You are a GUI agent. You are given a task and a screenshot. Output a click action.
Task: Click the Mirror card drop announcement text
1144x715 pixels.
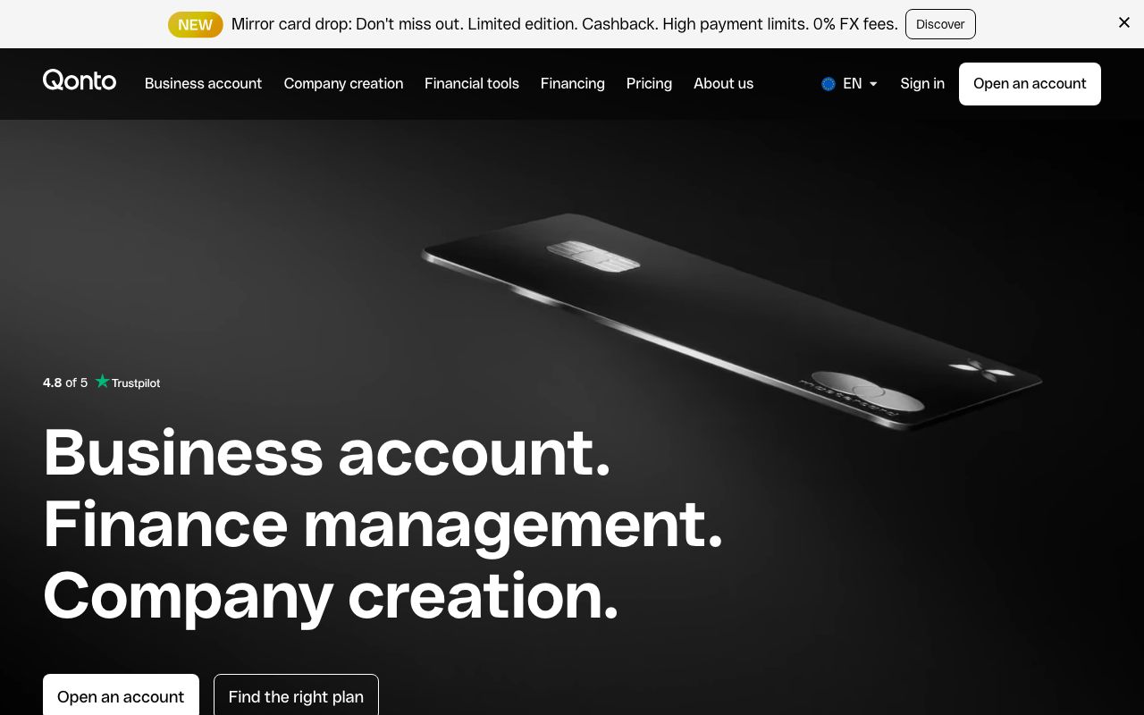click(565, 24)
